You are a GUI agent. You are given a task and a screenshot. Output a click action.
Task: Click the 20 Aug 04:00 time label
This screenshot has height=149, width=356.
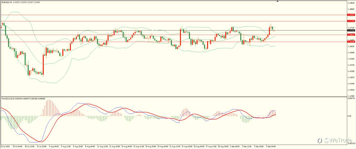[164, 146]
